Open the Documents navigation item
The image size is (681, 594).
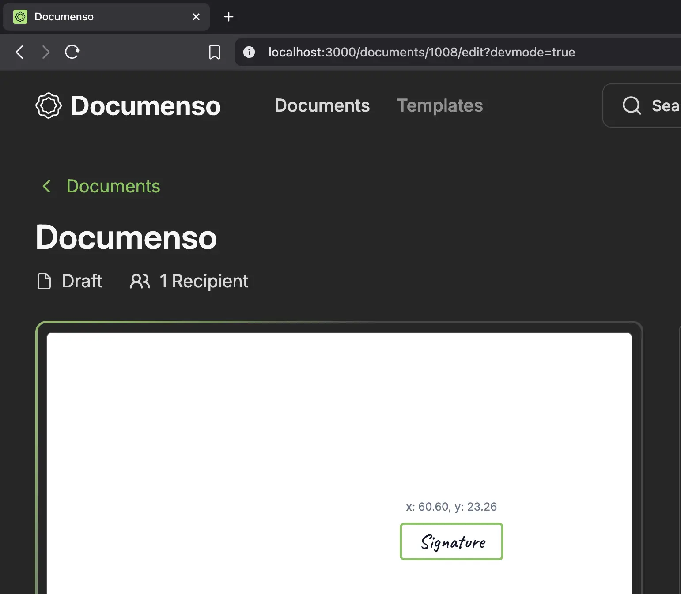(322, 105)
